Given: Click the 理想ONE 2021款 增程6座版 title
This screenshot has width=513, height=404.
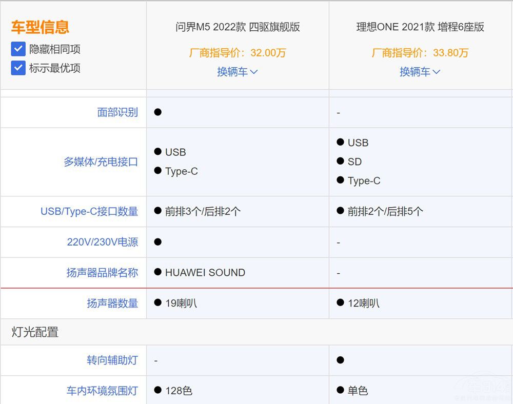Looking at the screenshot, I should coord(420,27).
